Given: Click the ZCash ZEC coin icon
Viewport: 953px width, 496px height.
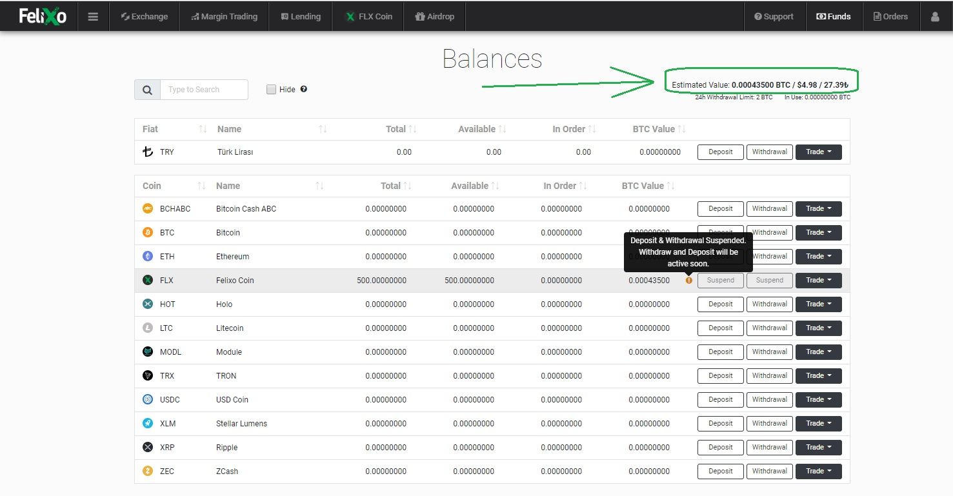Looking at the screenshot, I should coord(148,471).
